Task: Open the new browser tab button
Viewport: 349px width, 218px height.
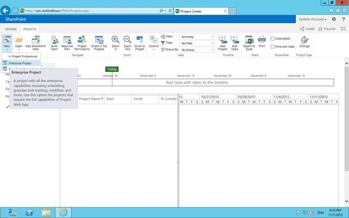Action: pyautogui.click(x=232, y=11)
